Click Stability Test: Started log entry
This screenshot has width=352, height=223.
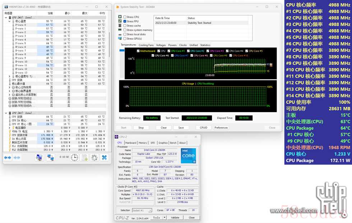[199, 23]
